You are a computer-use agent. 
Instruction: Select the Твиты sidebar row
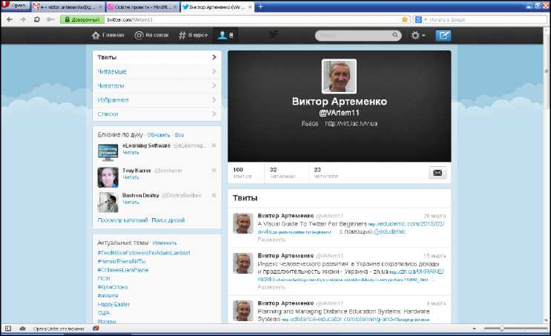tap(156, 57)
